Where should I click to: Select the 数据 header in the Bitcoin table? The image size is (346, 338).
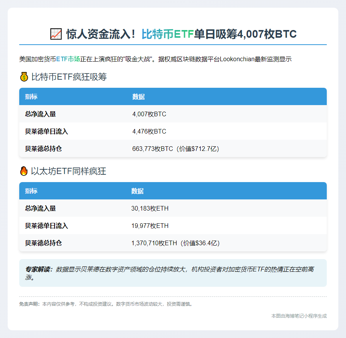(x=138, y=97)
